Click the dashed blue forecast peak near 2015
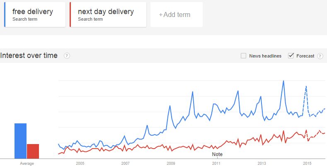The width and height of the screenshot is (327, 166). (x=306, y=86)
